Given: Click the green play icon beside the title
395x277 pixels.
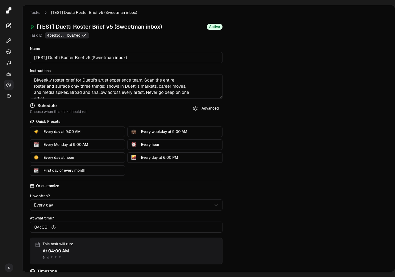Looking at the screenshot, I should pos(32,27).
